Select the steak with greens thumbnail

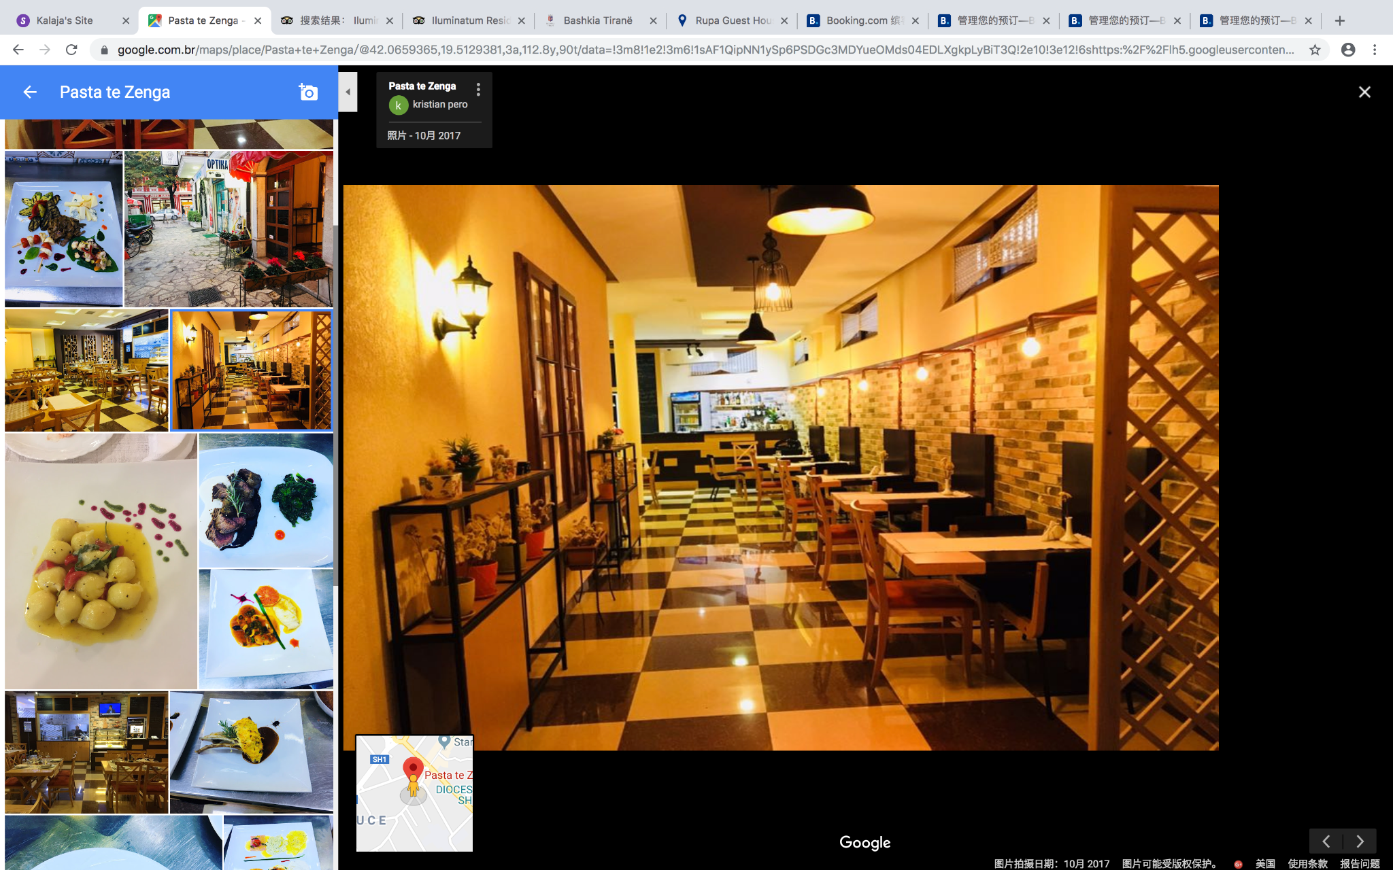click(x=266, y=500)
